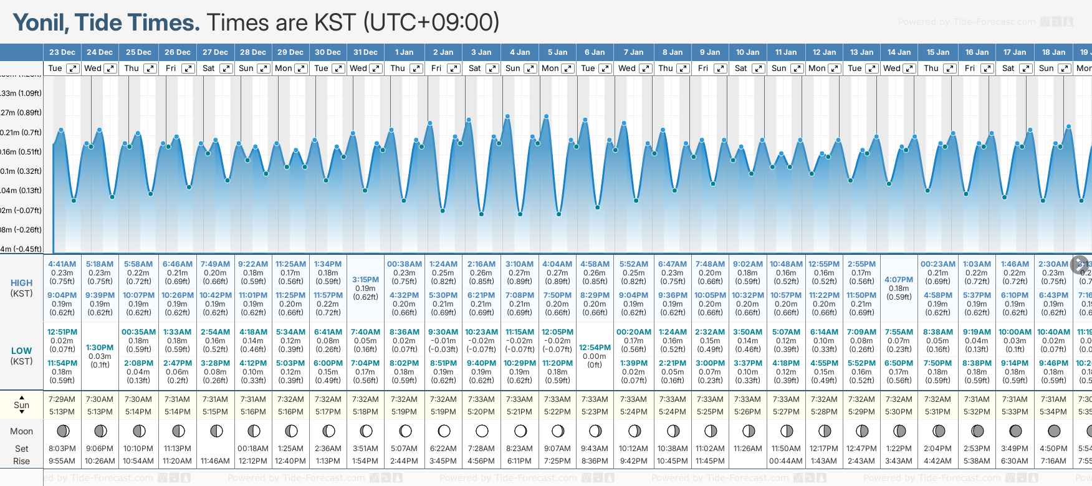Click the highest tide peak point on 5 Jan

tap(547, 117)
